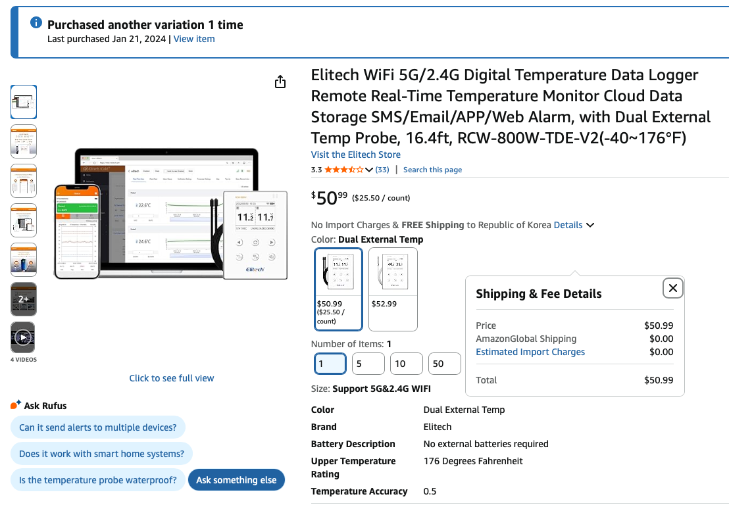This screenshot has width=729, height=507.
Task: Open the View item link
Action: pos(194,39)
